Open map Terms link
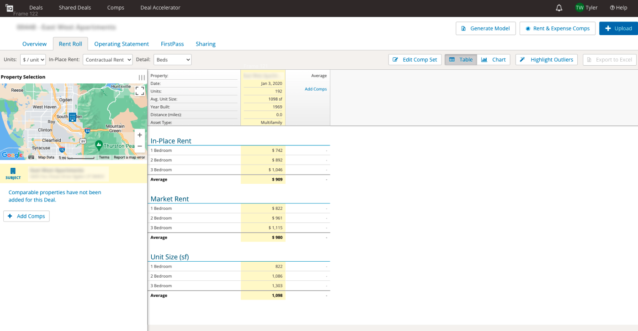 tap(104, 157)
